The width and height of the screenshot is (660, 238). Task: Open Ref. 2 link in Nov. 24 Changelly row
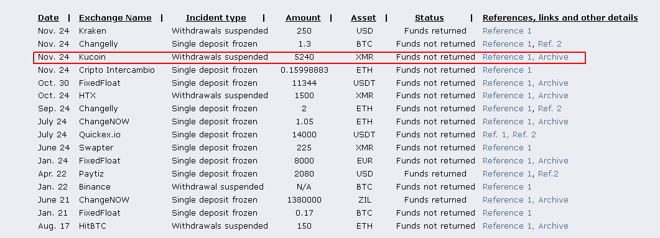(x=550, y=43)
